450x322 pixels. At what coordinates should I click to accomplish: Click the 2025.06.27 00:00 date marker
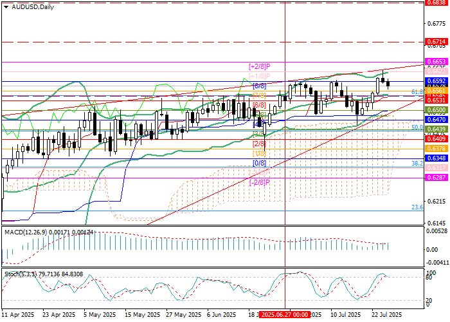point(285,314)
